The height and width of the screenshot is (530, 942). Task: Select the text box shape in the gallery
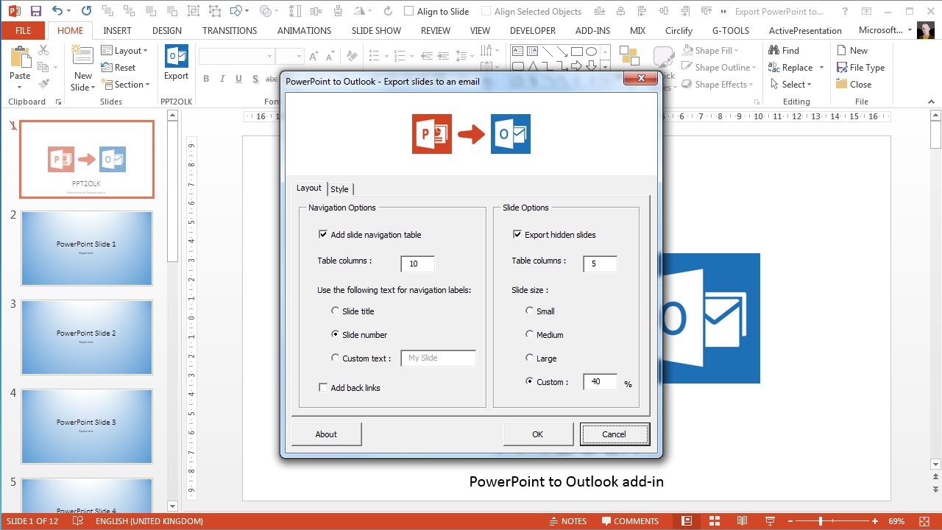[x=517, y=52]
